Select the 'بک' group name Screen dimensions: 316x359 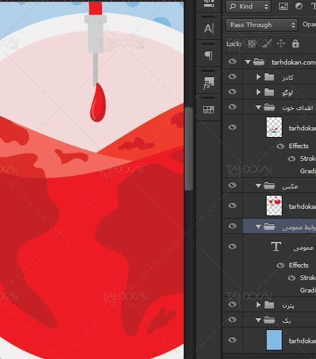(286, 321)
